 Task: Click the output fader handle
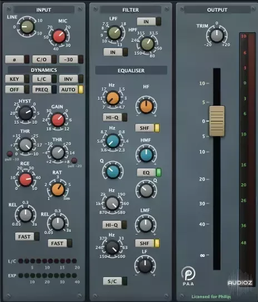(x=217, y=121)
